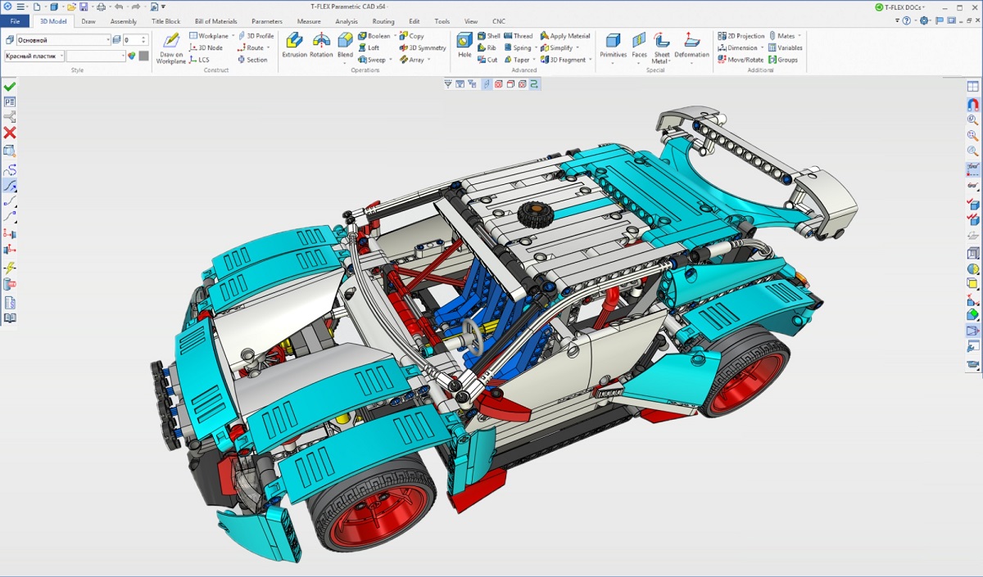Screen dimensions: 983x577
Task: Activate the Hole tool
Action: [x=464, y=45]
